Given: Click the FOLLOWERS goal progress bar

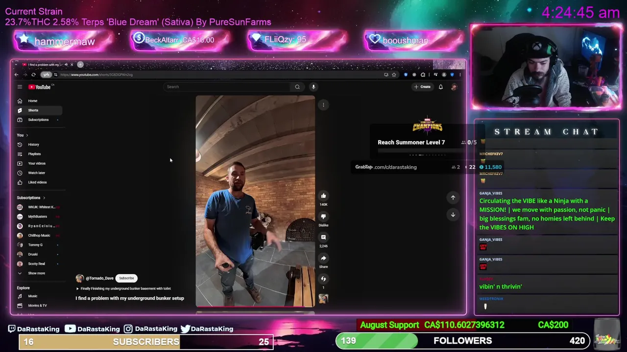Looking at the screenshot, I should (x=462, y=341).
